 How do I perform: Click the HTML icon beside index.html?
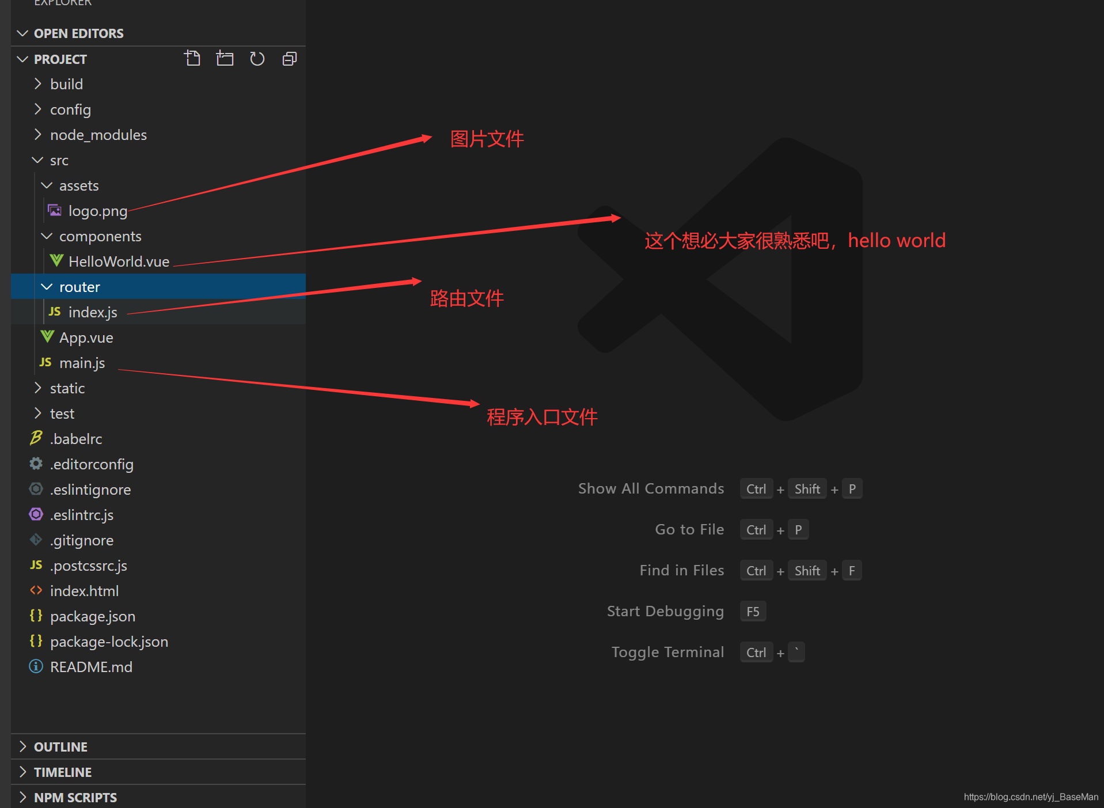(36, 590)
